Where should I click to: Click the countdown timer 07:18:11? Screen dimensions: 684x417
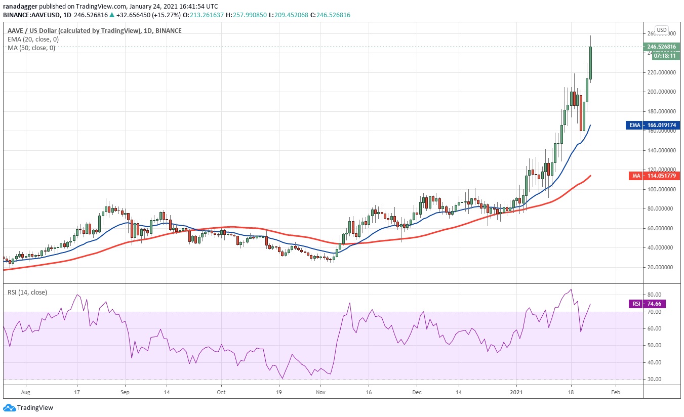(x=665, y=56)
